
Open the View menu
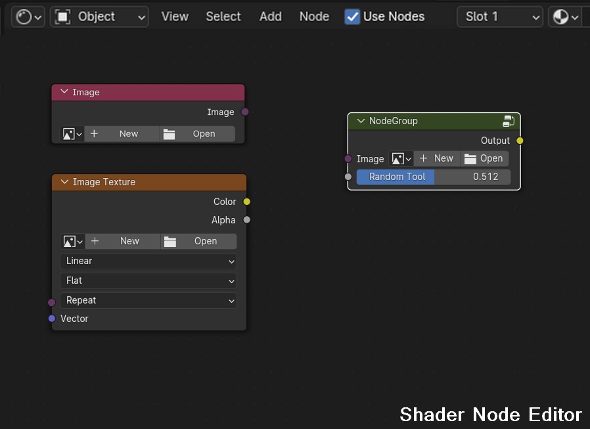[175, 16]
